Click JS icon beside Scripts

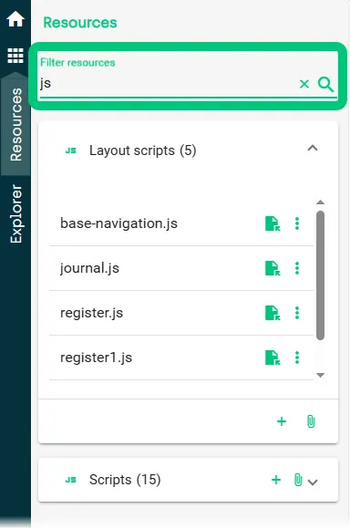pyautogui.click(x=70, y=480)
